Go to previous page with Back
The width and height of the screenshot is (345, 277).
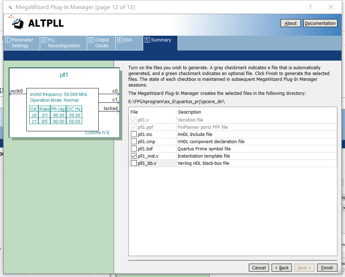pos(282,268)
